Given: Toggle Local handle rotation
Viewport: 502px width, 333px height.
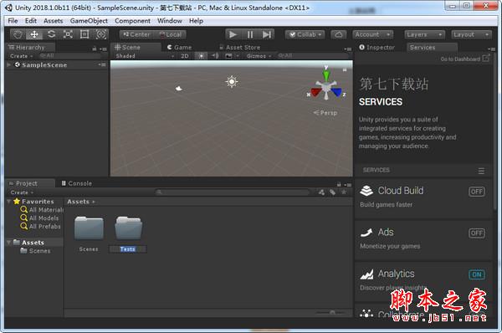Looking at the screenshot, I should tap(171, 34).
